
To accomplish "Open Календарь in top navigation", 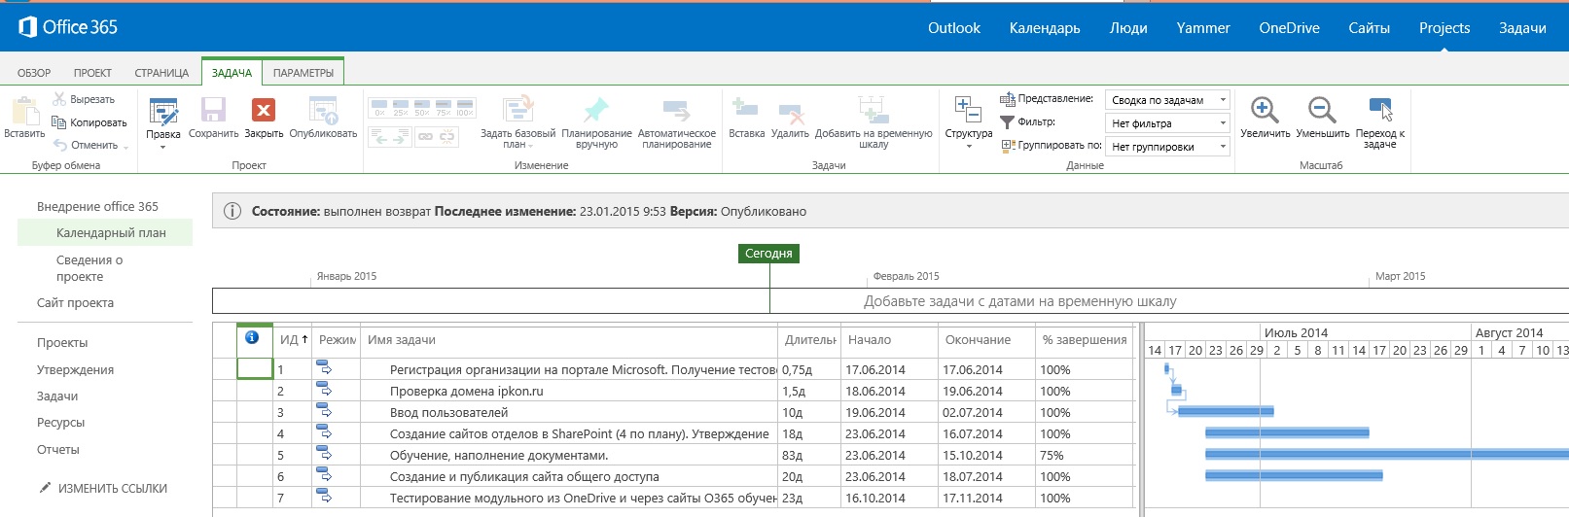I will [x=1045, y=28].
